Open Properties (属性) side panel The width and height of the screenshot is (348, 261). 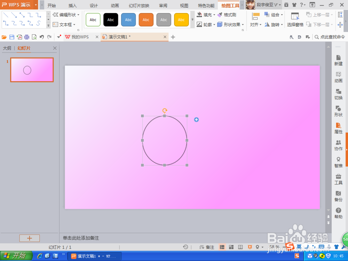point(338,128)
